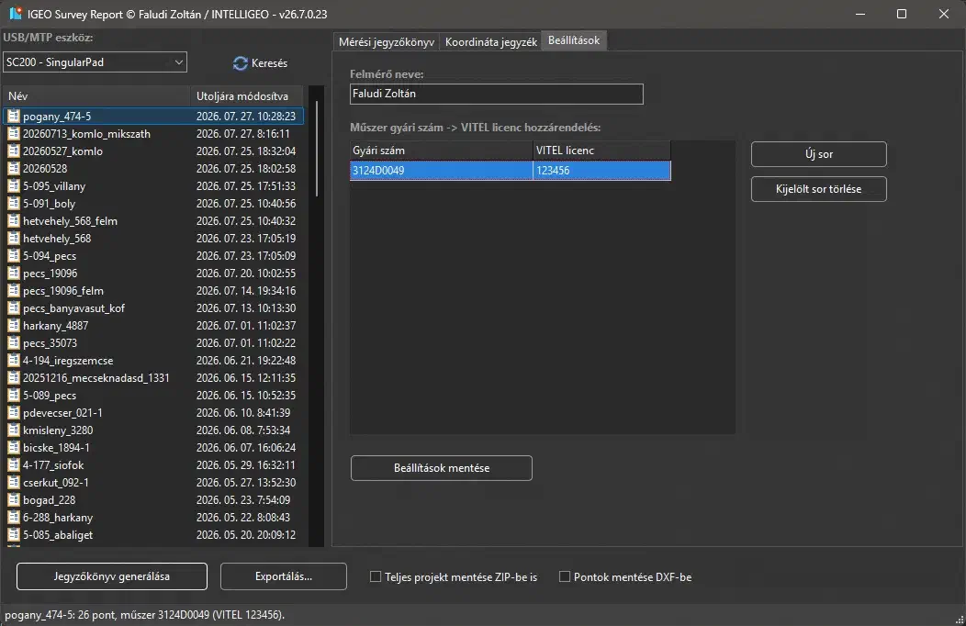Click the refresh icon beside Keresés
Screen dimensions: 966x626
(241, 62)
